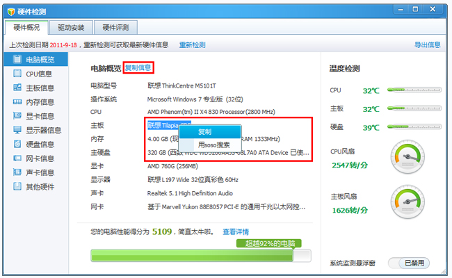Click the 复制信息 link

pyautogui.click(x=138, y=67)
